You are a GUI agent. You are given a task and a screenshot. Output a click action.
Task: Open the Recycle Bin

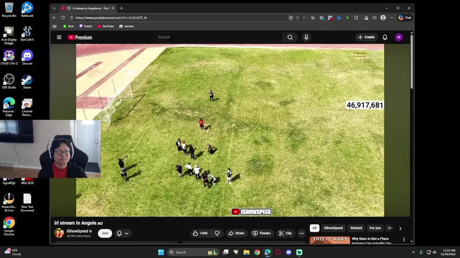click(9, 10)
